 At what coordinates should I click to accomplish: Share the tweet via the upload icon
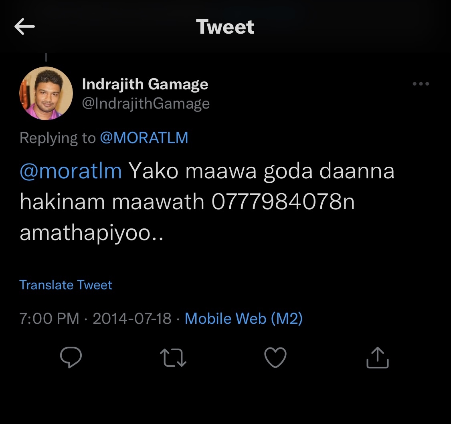click(x=377, y=357)
